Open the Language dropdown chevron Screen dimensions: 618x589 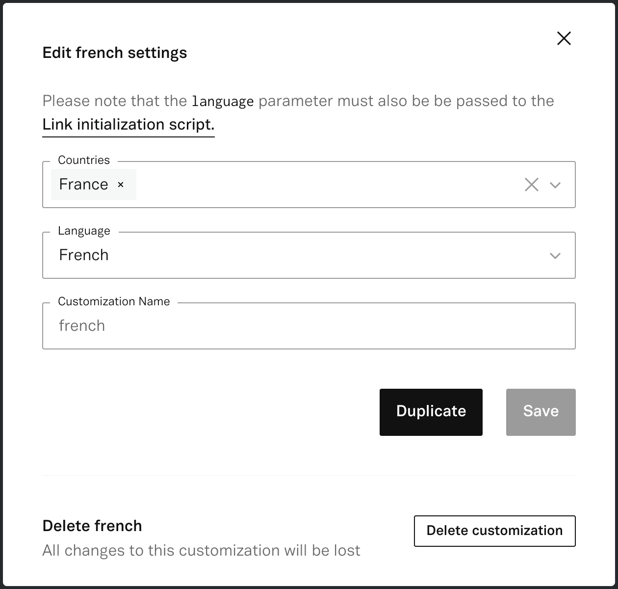coord(555,256)
